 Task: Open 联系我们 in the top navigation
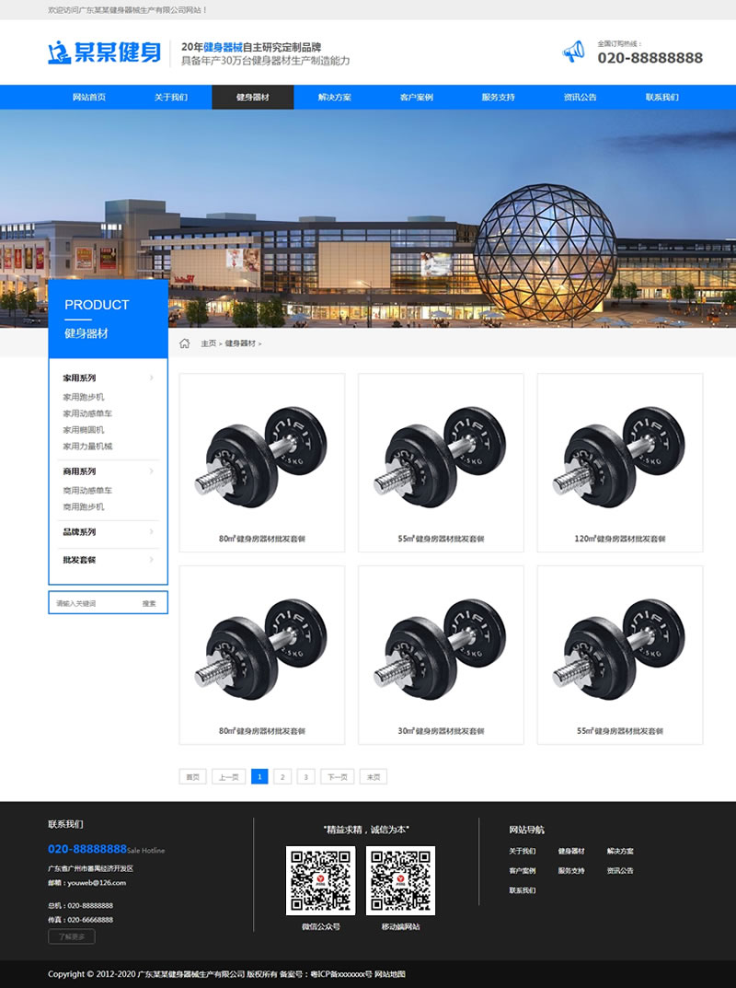[661, 97]
